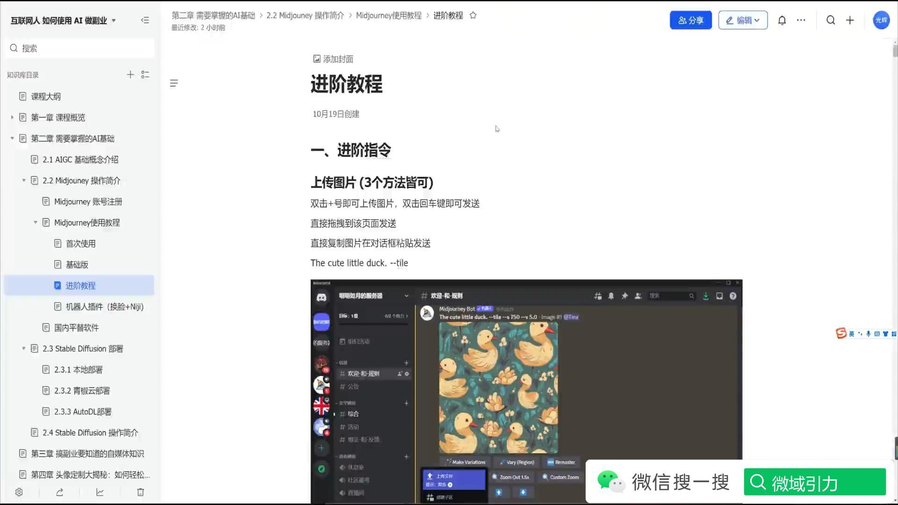Click the duck pattern image in screenshot
The image size is (898, 505).
[x=498, y=388]
